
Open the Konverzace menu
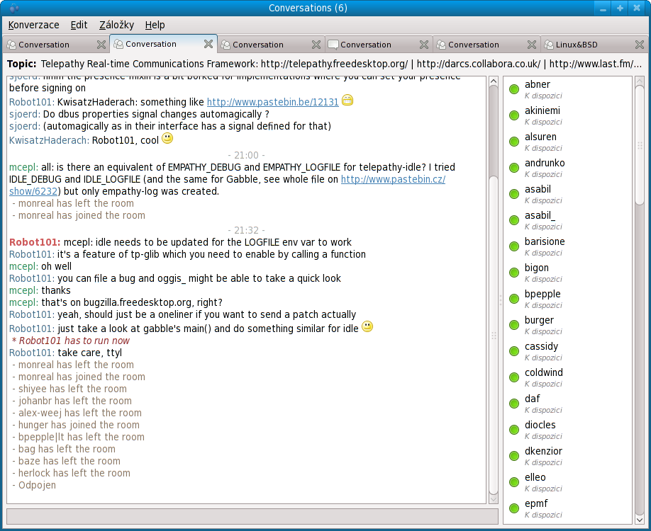33,25
